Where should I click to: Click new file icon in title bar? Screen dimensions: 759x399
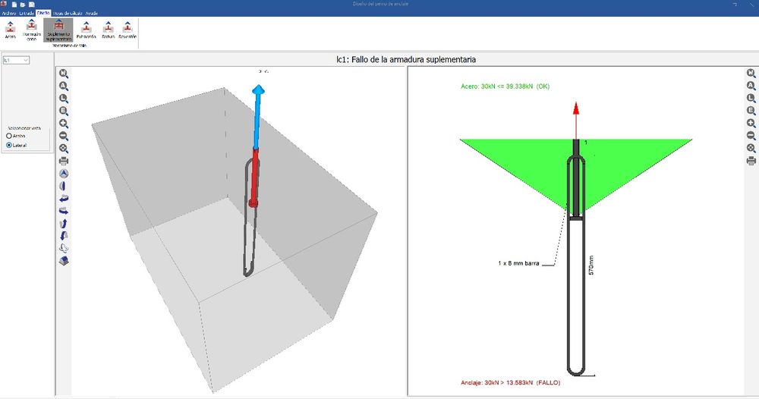(x=14, y=5)
